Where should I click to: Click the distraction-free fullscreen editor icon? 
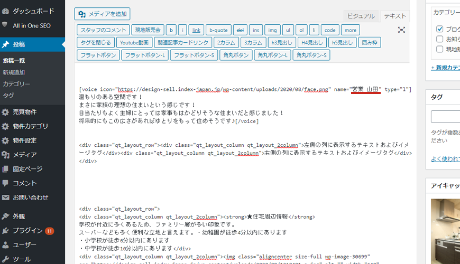tap(401, 30)
